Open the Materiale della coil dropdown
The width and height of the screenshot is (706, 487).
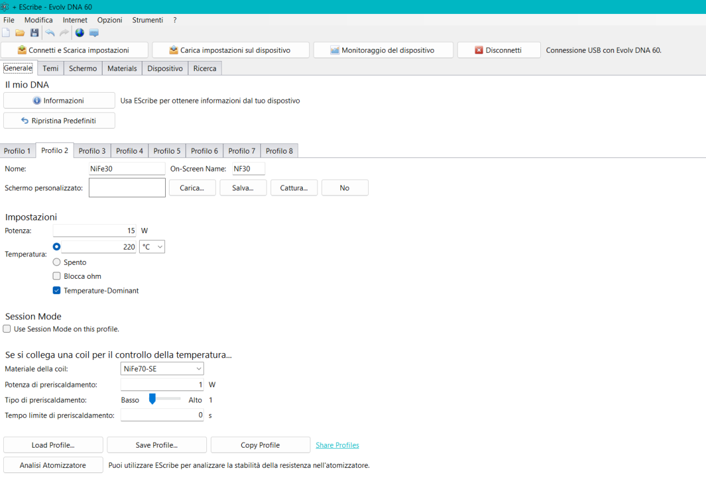tap(162, 369)
